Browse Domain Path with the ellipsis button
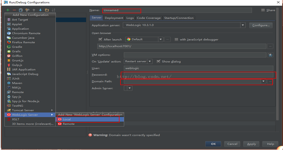Viewport: 283px width, 150px height. (x=270, y=82)
